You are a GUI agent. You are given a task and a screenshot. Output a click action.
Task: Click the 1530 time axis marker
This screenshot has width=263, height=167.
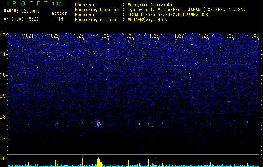(254, 36)
